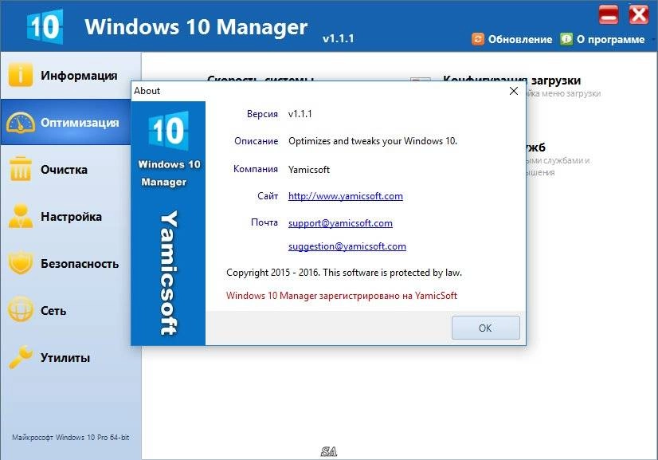Viewport: 658px width, 460px height.
Task: Switch to the Очистка section
Action: coord(66,169)
